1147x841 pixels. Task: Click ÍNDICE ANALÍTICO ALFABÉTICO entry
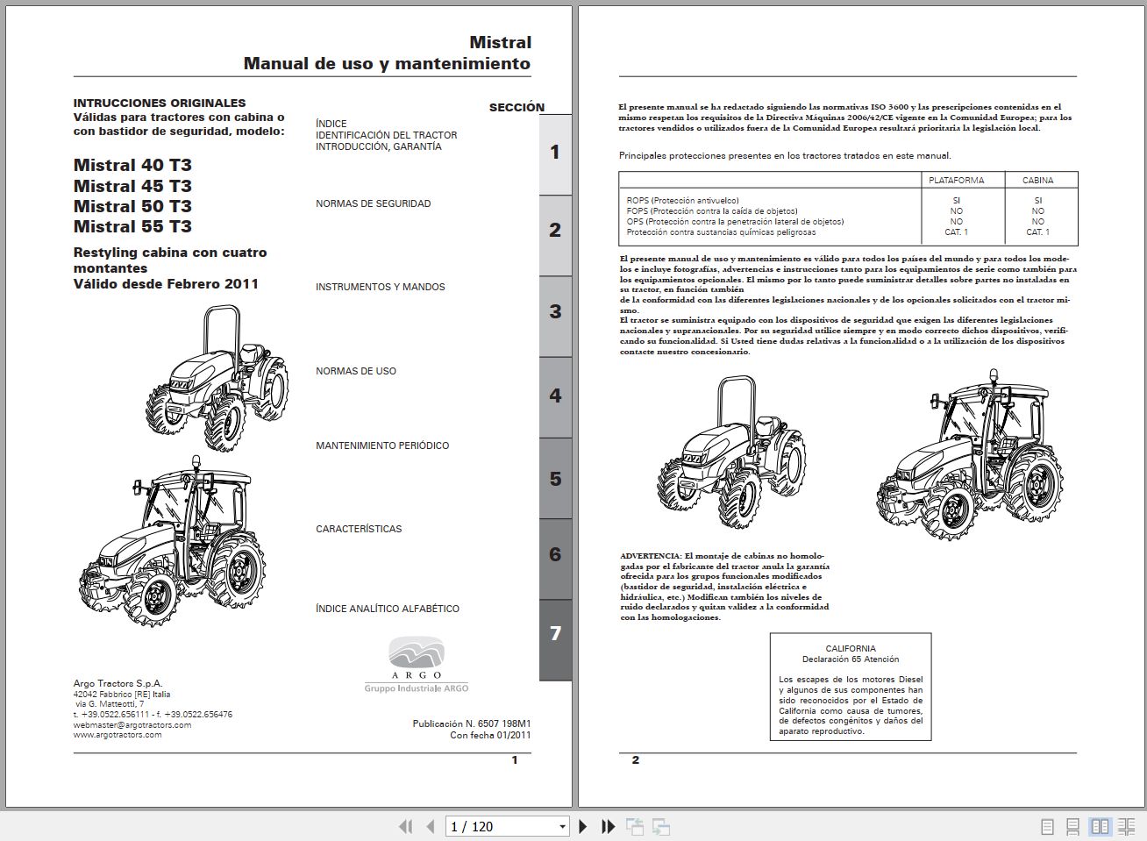pyautogui.click(x=388, y=609)
